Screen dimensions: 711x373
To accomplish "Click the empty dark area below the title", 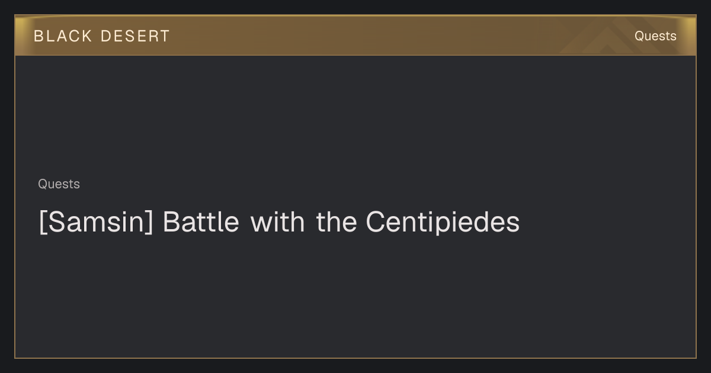I will coord(355,296).
